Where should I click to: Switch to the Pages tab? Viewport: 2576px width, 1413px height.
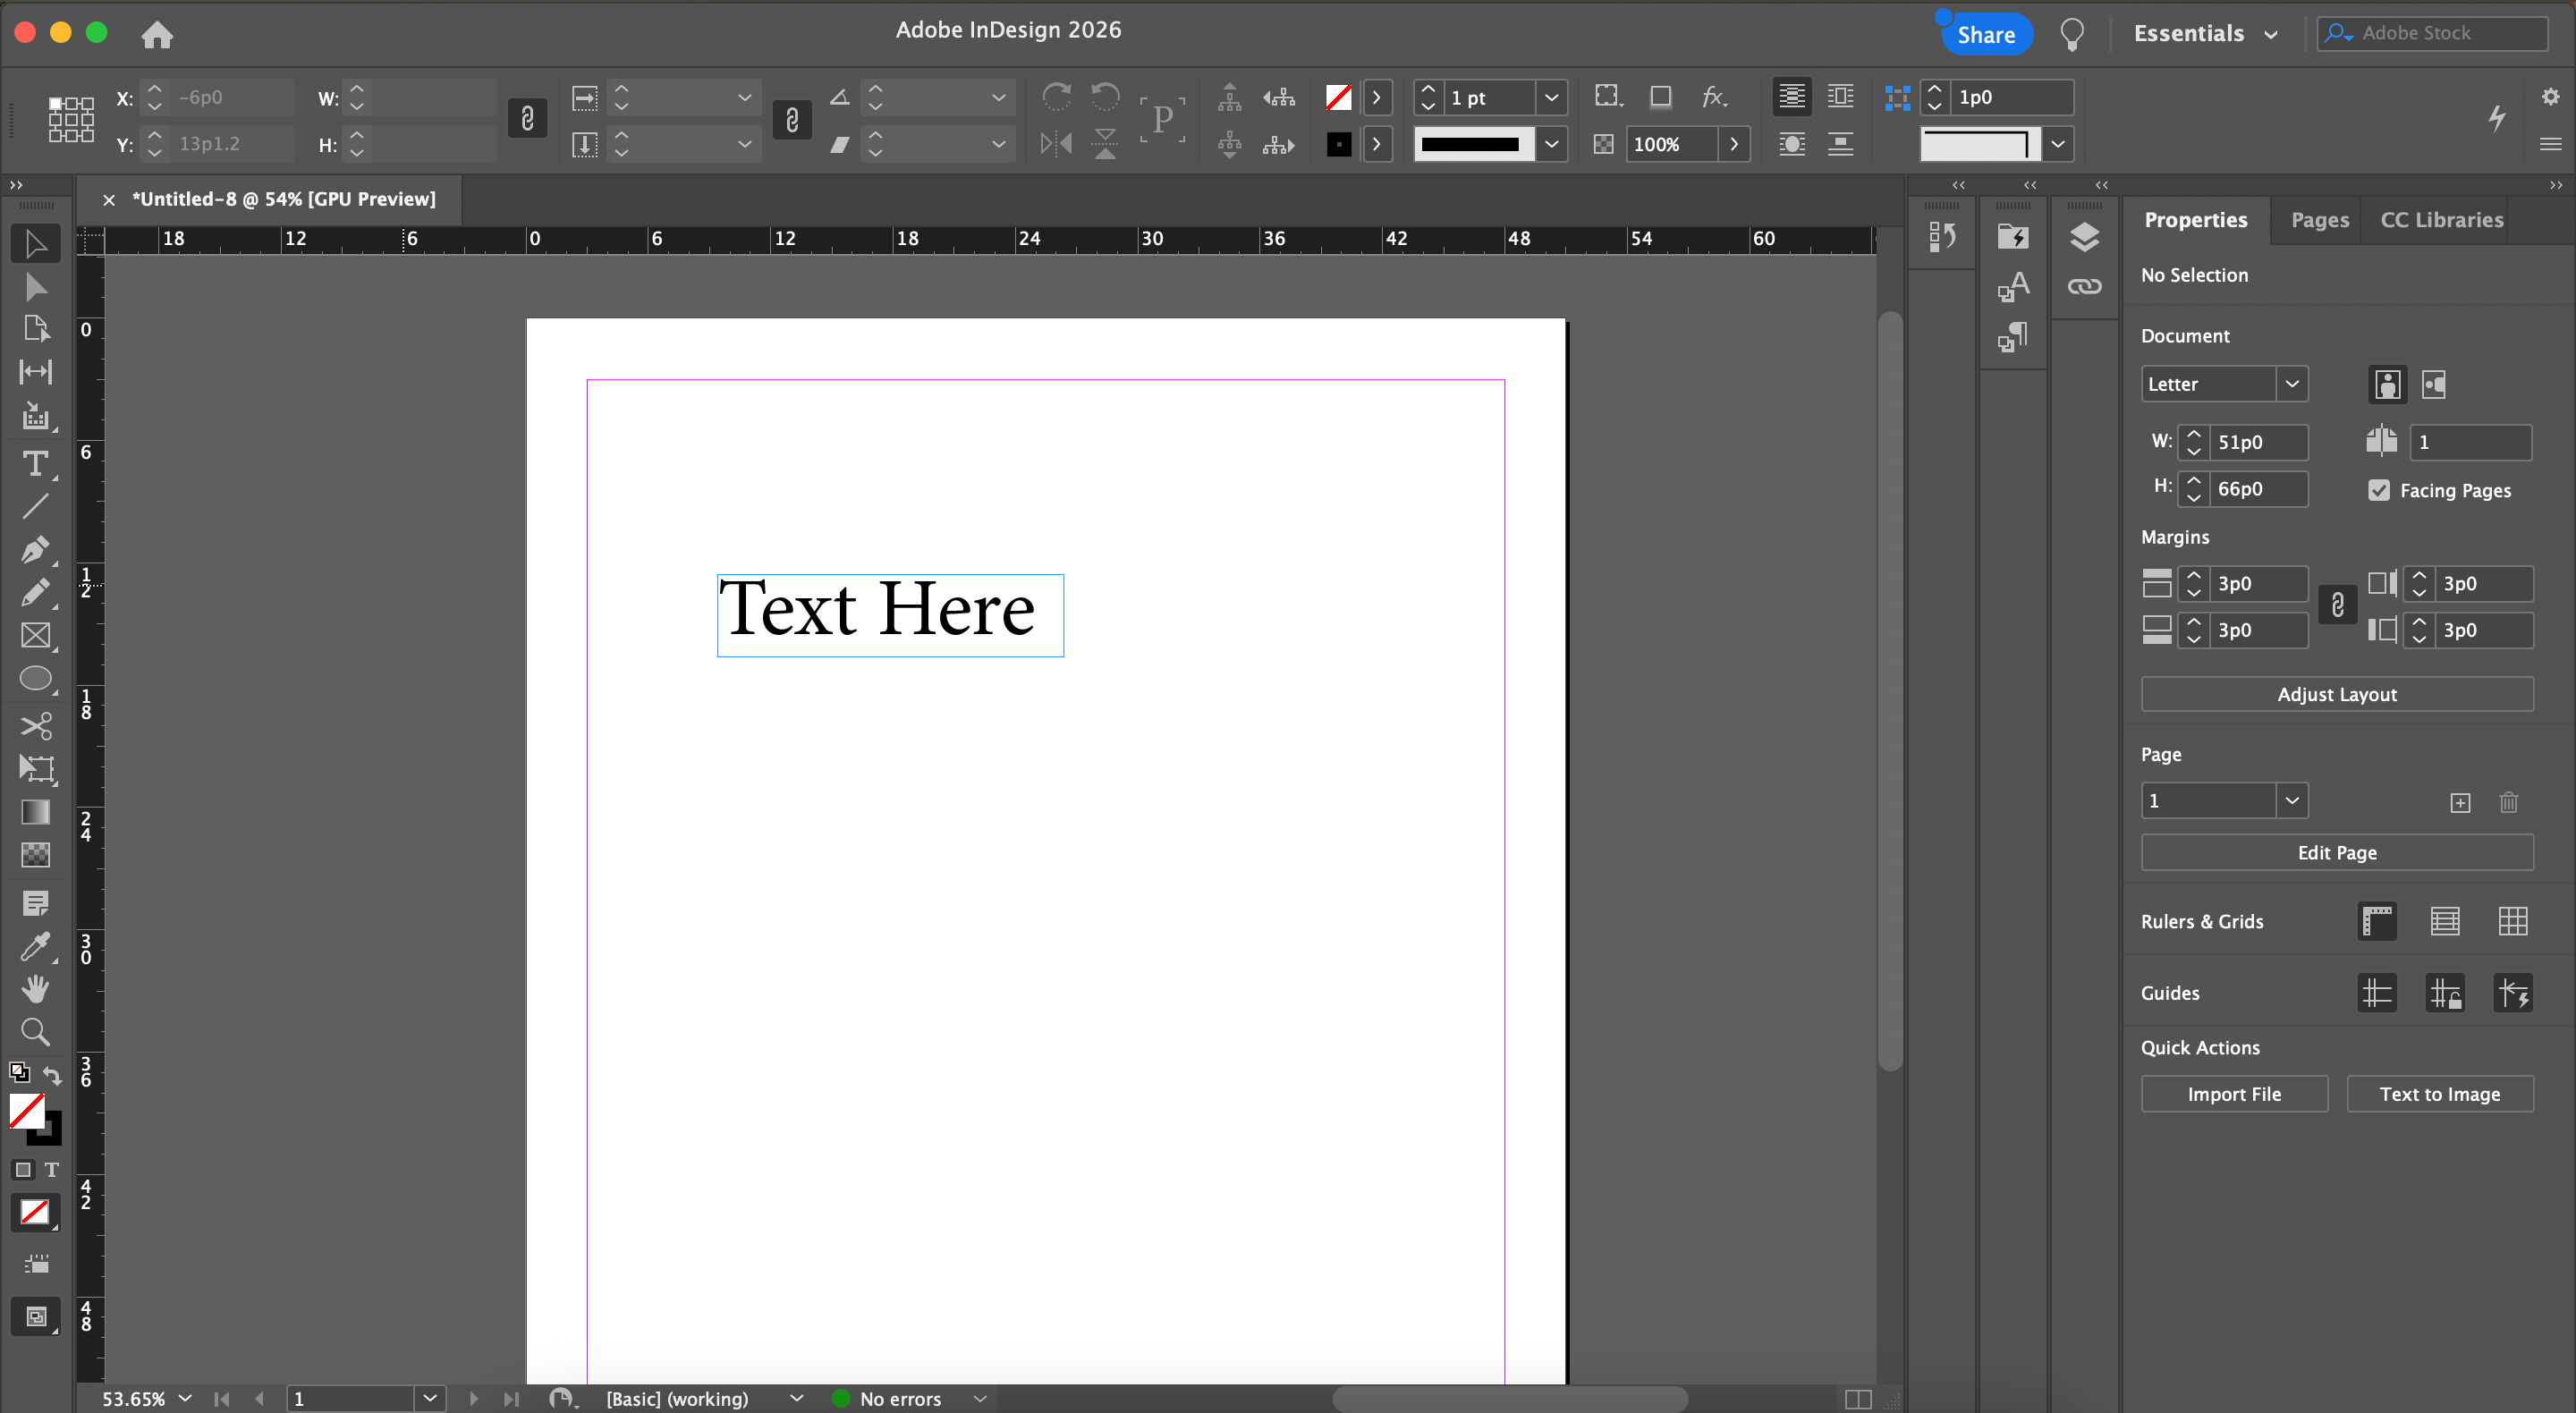click(x=2319, y=220)
